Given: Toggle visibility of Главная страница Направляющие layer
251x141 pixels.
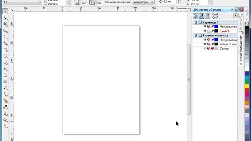Looking at the screenshot, I should tap(205, 40).
